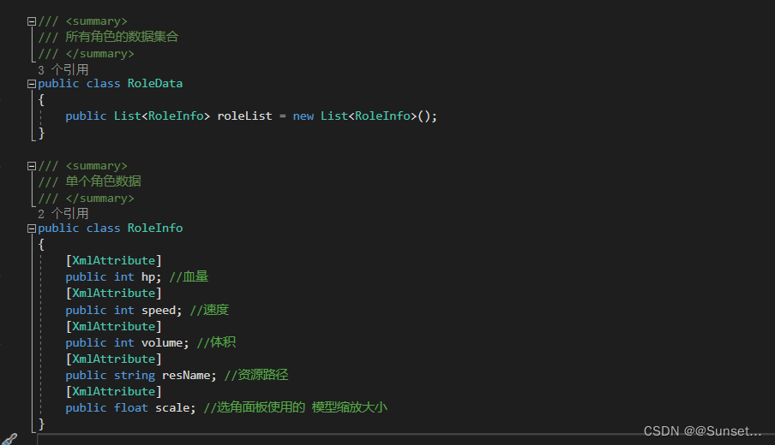Click the int keyword before volume
Viewport: 775px width, 445px height.
(x=124, y=343)
